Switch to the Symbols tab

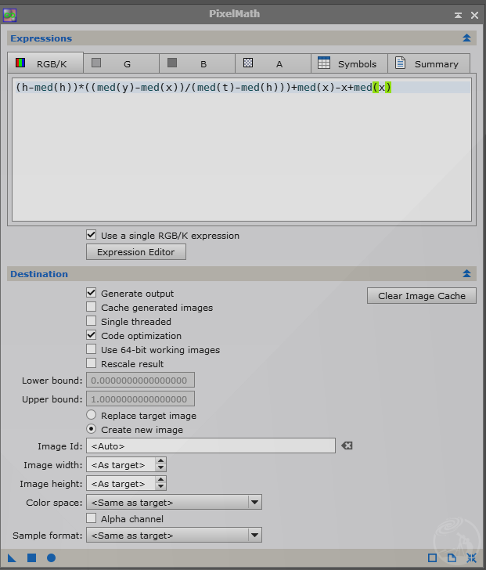[349, 64]
